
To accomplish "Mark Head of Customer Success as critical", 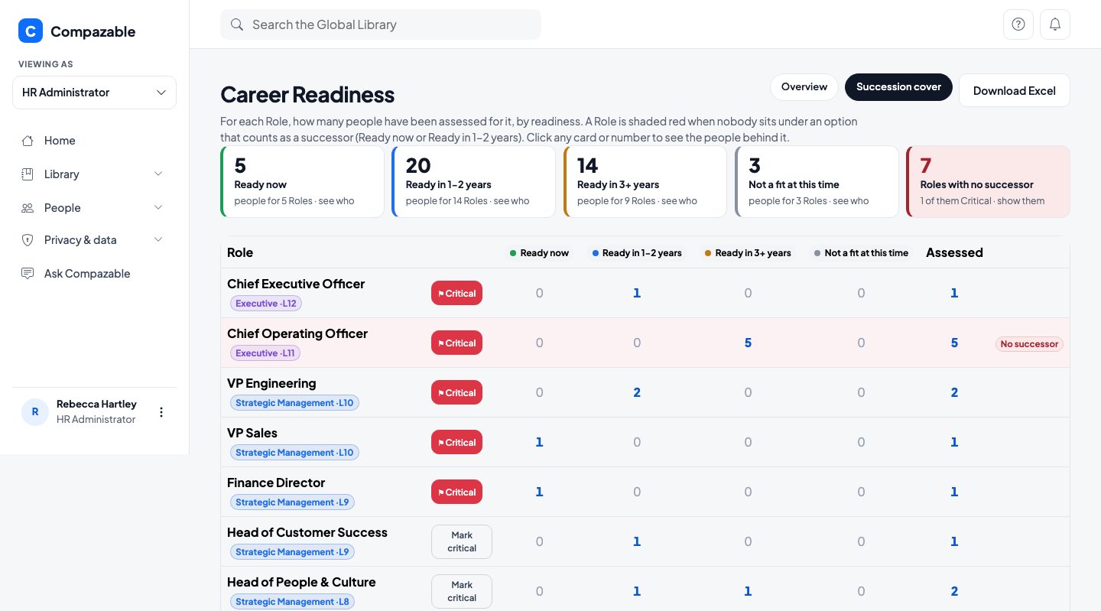I will [x=462, y=541].
